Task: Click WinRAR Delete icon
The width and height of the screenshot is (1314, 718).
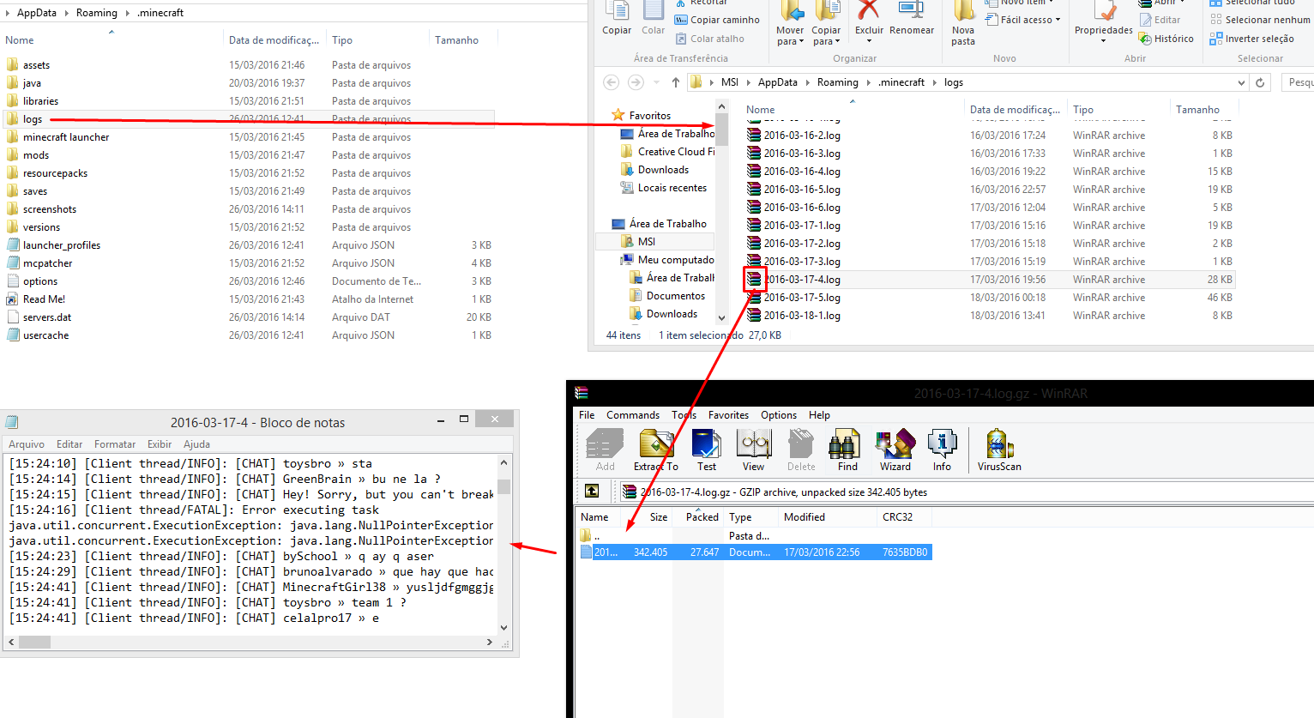Action: click(801, 450)
